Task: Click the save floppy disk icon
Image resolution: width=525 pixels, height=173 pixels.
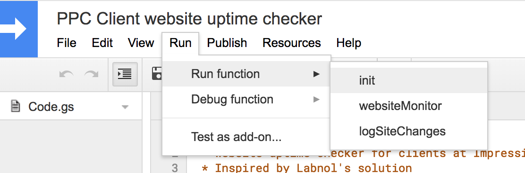Action: [x=157, y=74]
